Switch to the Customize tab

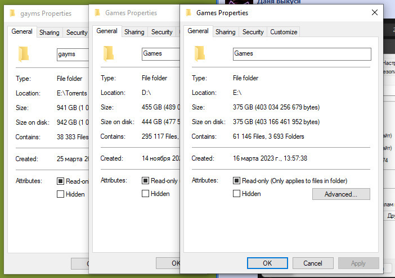[x=284, y=32]
